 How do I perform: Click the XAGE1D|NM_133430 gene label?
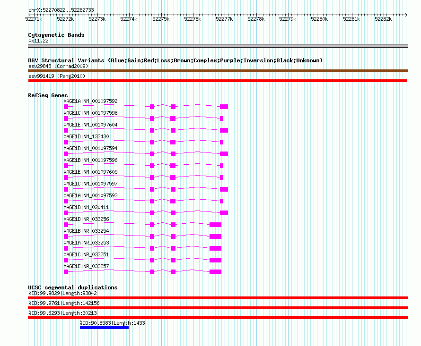coord(86,136)
